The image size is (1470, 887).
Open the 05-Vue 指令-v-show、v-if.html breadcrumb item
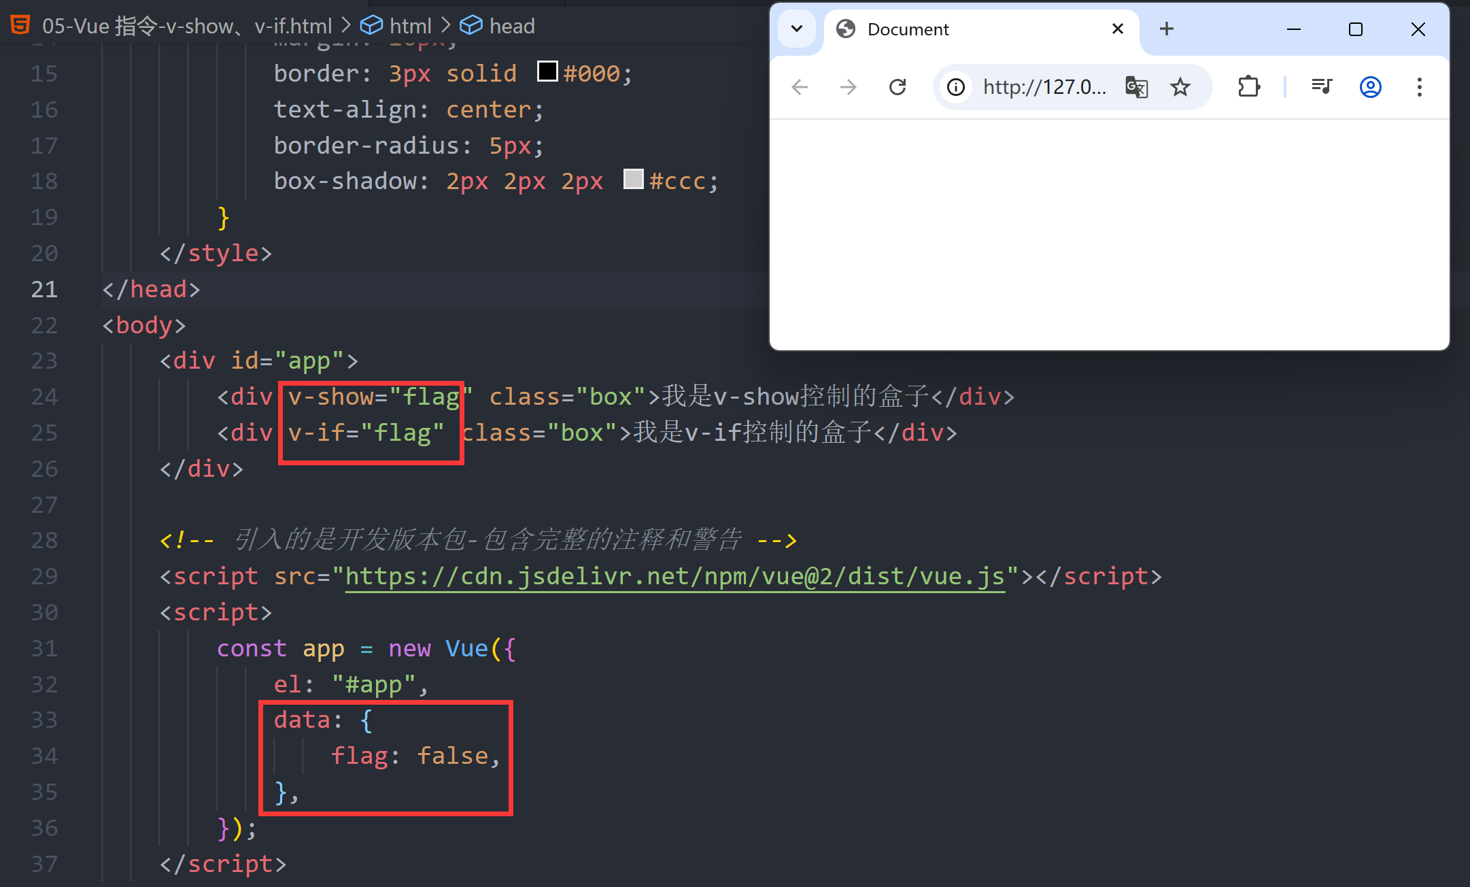[x=187, y=26]
